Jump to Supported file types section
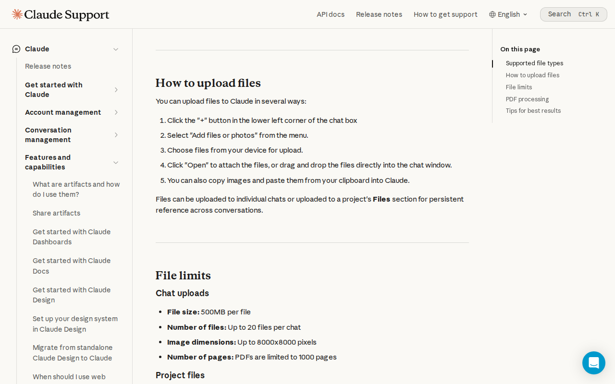Image resolution: width=615 pixels, height=384 pixels. point(534,63)
